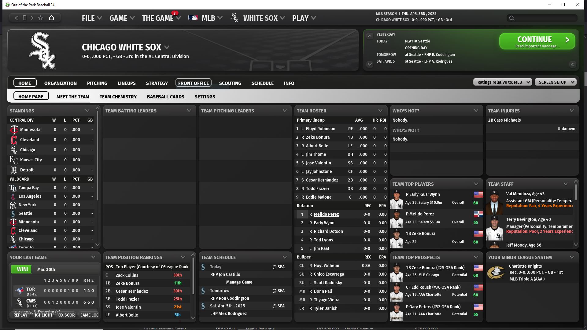Switch to Team Chemistry subtab
This screenshot has height=330, width=587.
click(x=118, y=97)
